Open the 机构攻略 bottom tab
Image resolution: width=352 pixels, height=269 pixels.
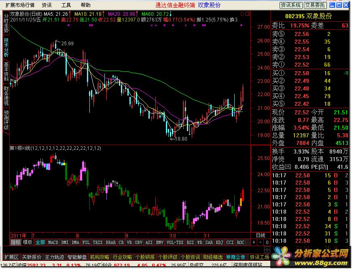100,257
